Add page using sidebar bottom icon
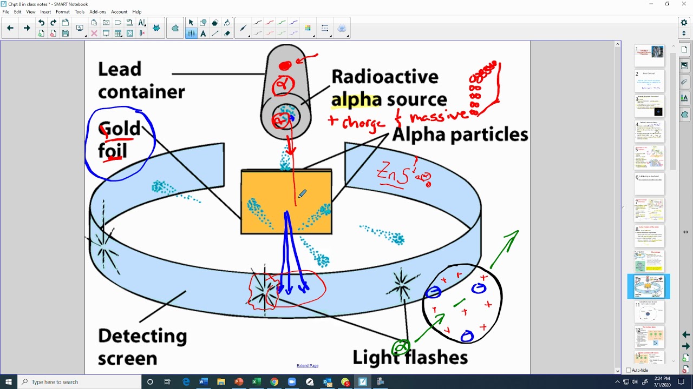 coord(685,358)
